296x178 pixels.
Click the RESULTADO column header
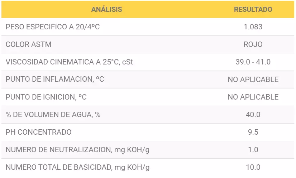[253, 9]
